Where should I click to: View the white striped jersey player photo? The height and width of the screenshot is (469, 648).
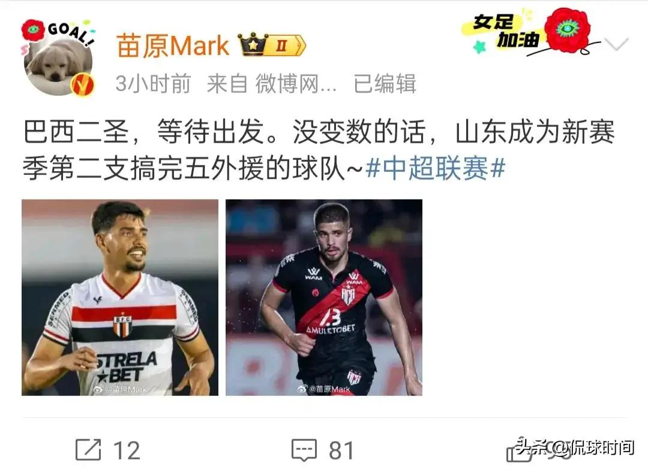point(120,298)
